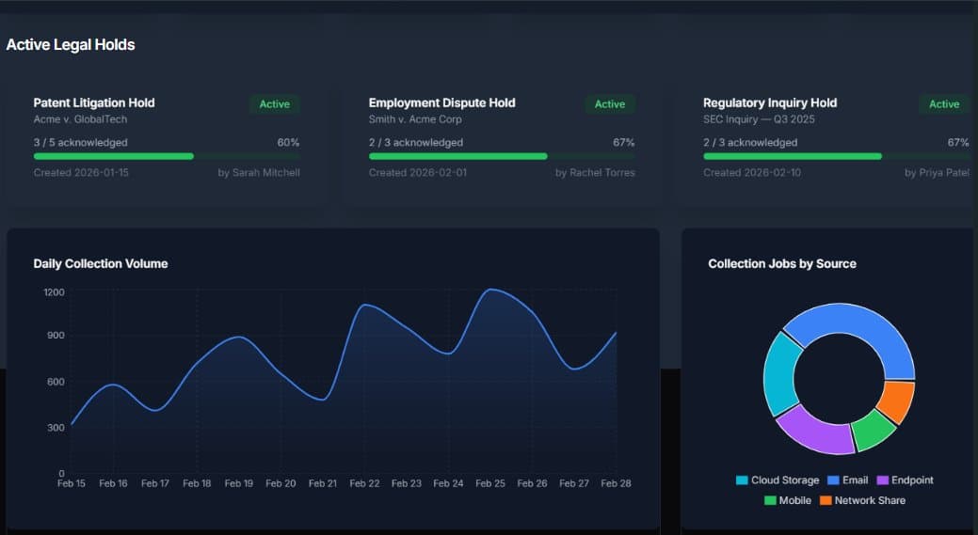Click the orange Network Share donut segment
The width and height of the screenshot is (978, 535).
(897, 401)
